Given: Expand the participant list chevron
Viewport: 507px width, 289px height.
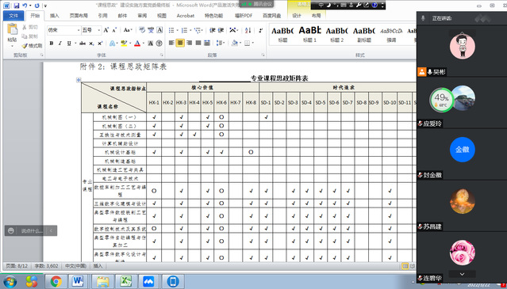Looking at the screenshot, I should [462, 274].
